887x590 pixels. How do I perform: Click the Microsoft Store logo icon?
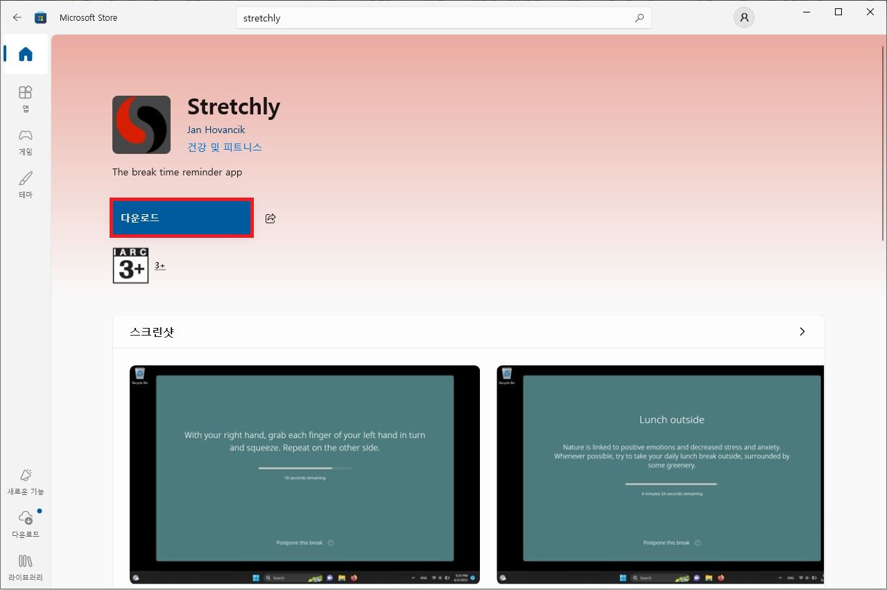point(41,17)
